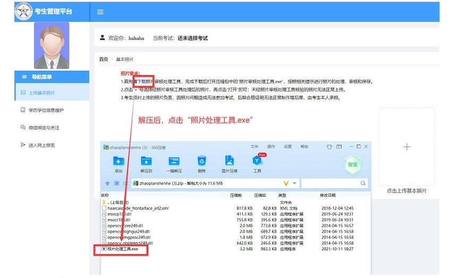Click the 2021-10-11 18:27 date cell

point(337,249)
